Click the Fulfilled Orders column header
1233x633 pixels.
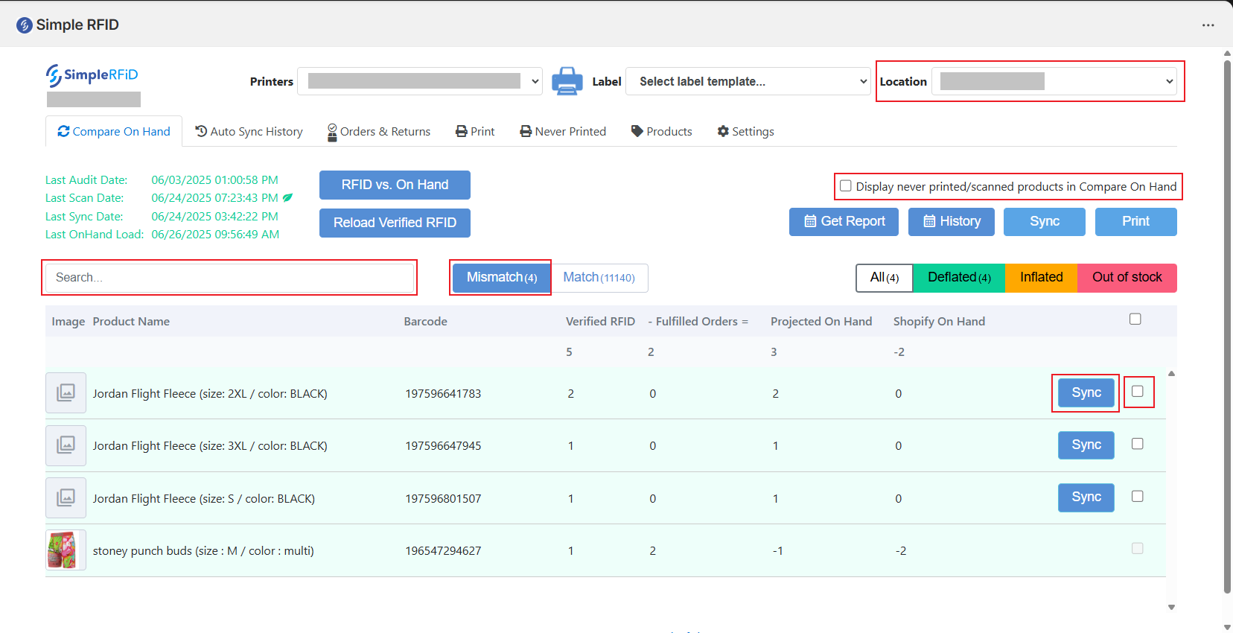coord(698,322)
